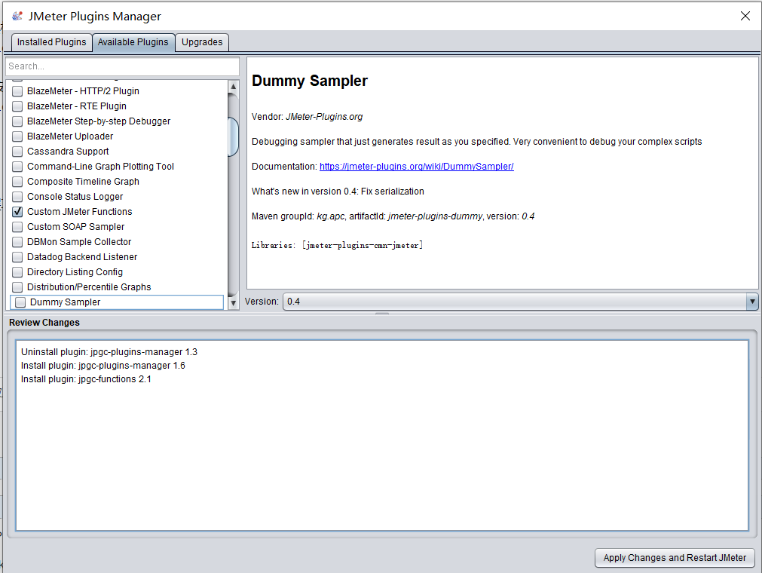Check the Distribution/Percentile Graphs checkbox

[x=17, y=287]
